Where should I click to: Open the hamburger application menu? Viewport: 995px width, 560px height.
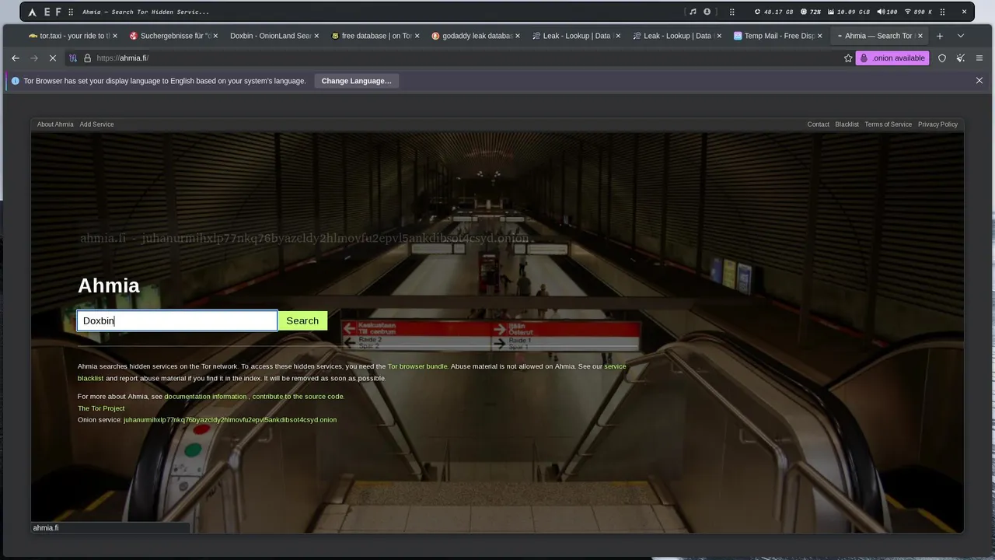pos(979,58)
